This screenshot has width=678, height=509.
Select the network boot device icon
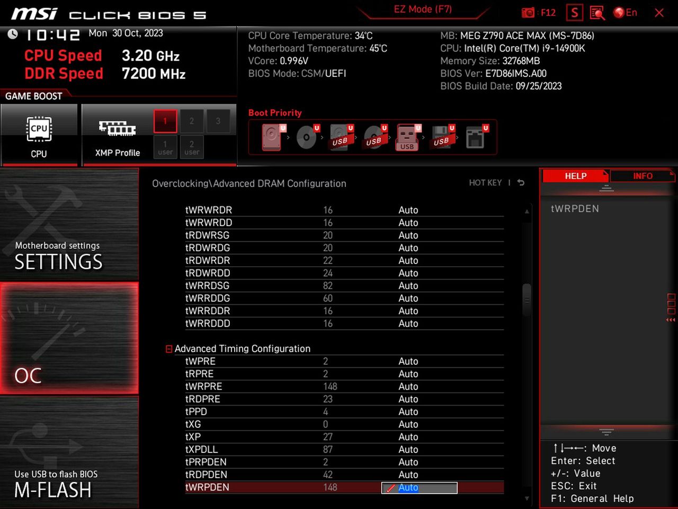475,137
